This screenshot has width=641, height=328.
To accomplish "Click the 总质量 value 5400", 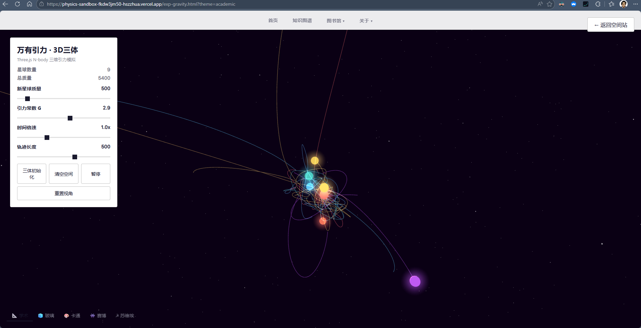I will click(104, 78).
